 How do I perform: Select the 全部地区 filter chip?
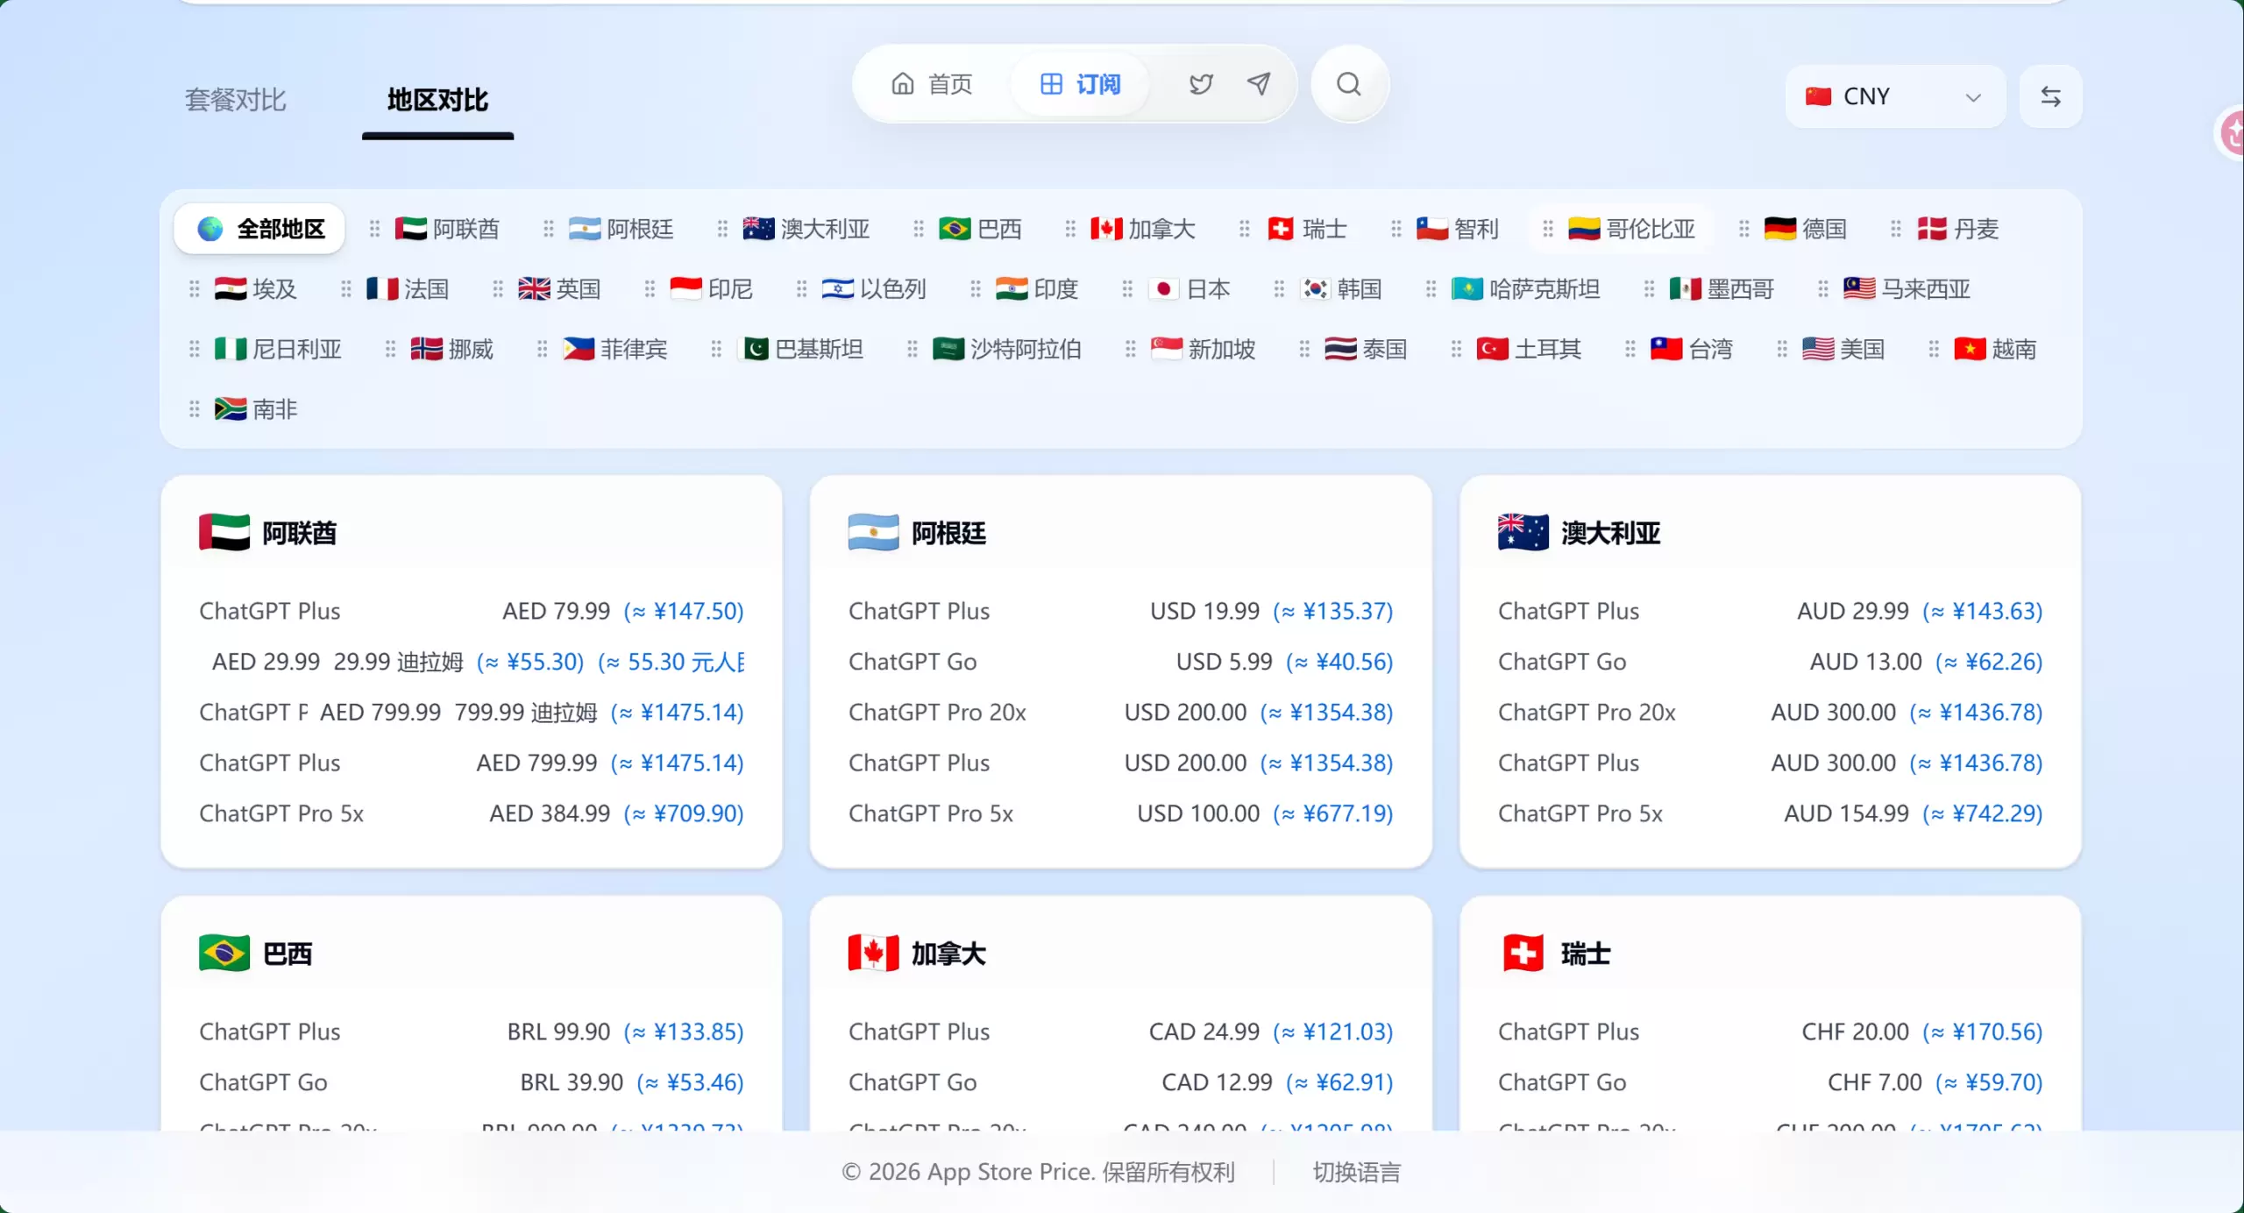coord(259,229)
